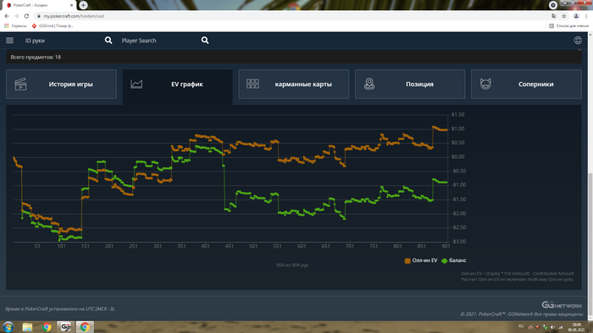
Task: Open the GGGrind bookmark
Action: tap(53, 26)
